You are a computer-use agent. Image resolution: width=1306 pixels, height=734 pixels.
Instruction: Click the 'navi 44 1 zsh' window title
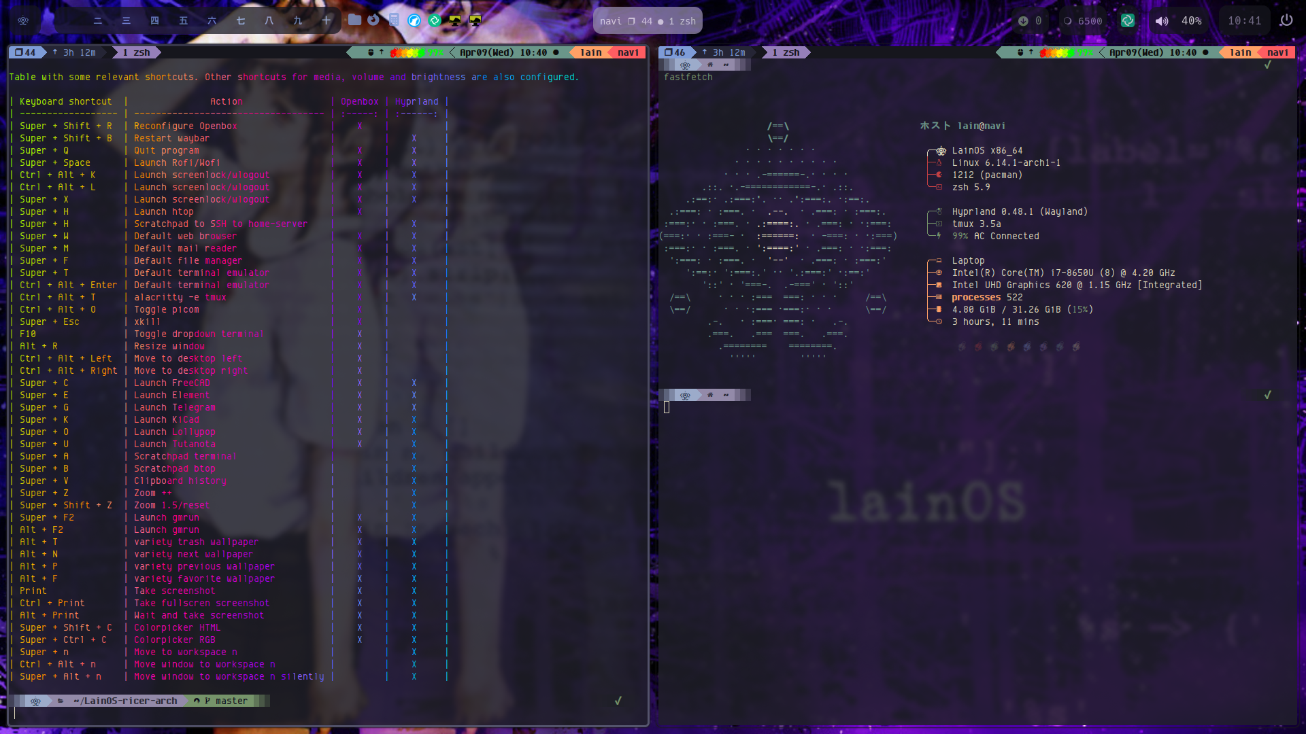648,20
